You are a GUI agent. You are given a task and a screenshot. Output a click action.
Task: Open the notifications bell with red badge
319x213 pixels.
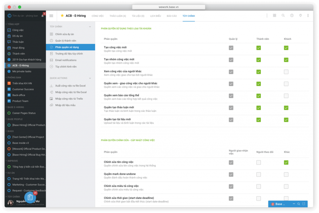[x=42, y=16]
